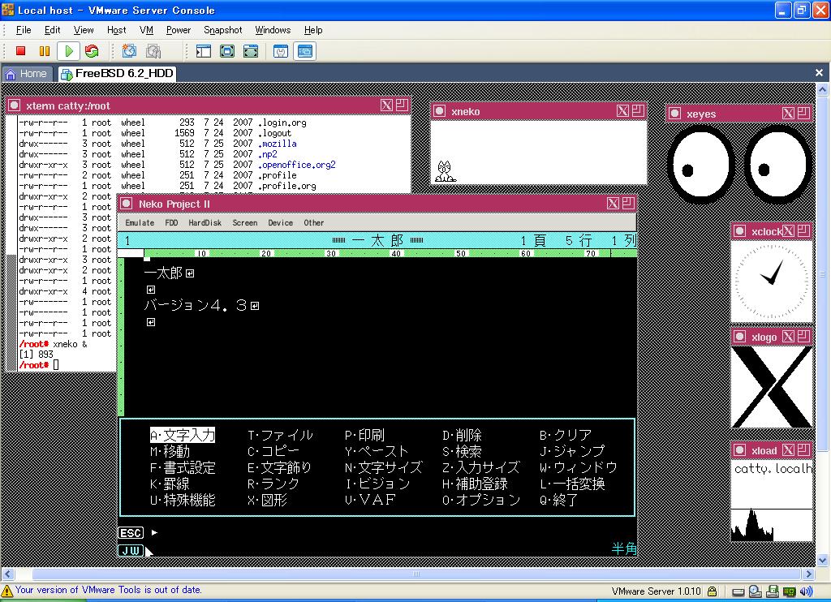
Task: Toggle the console view toolbar icon
Action: 305,51
